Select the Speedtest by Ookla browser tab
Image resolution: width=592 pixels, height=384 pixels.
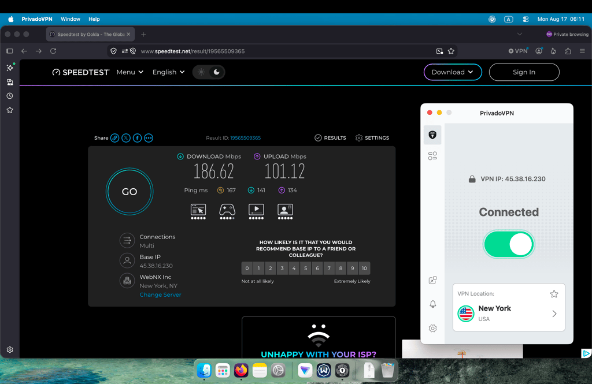[x=90, y=34]
